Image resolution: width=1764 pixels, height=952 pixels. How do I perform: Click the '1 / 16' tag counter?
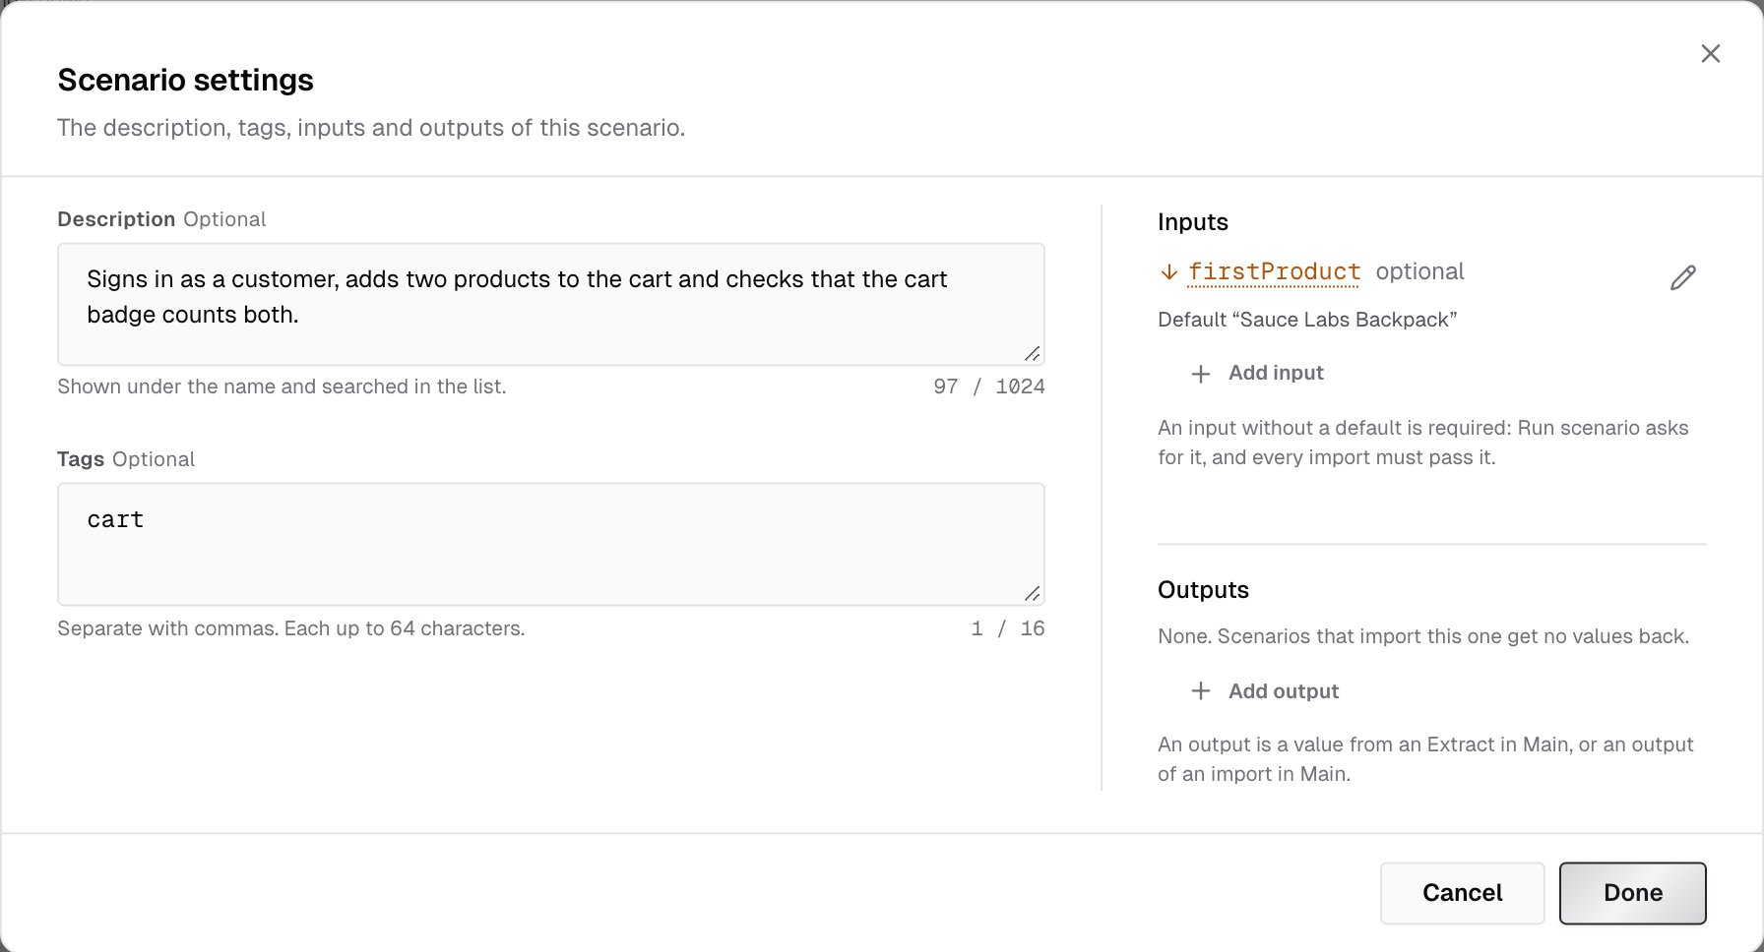tap(1007, 628)
